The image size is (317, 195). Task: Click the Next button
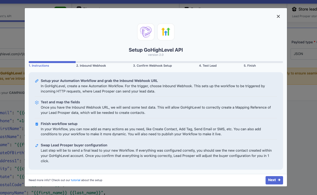[274, 180]
